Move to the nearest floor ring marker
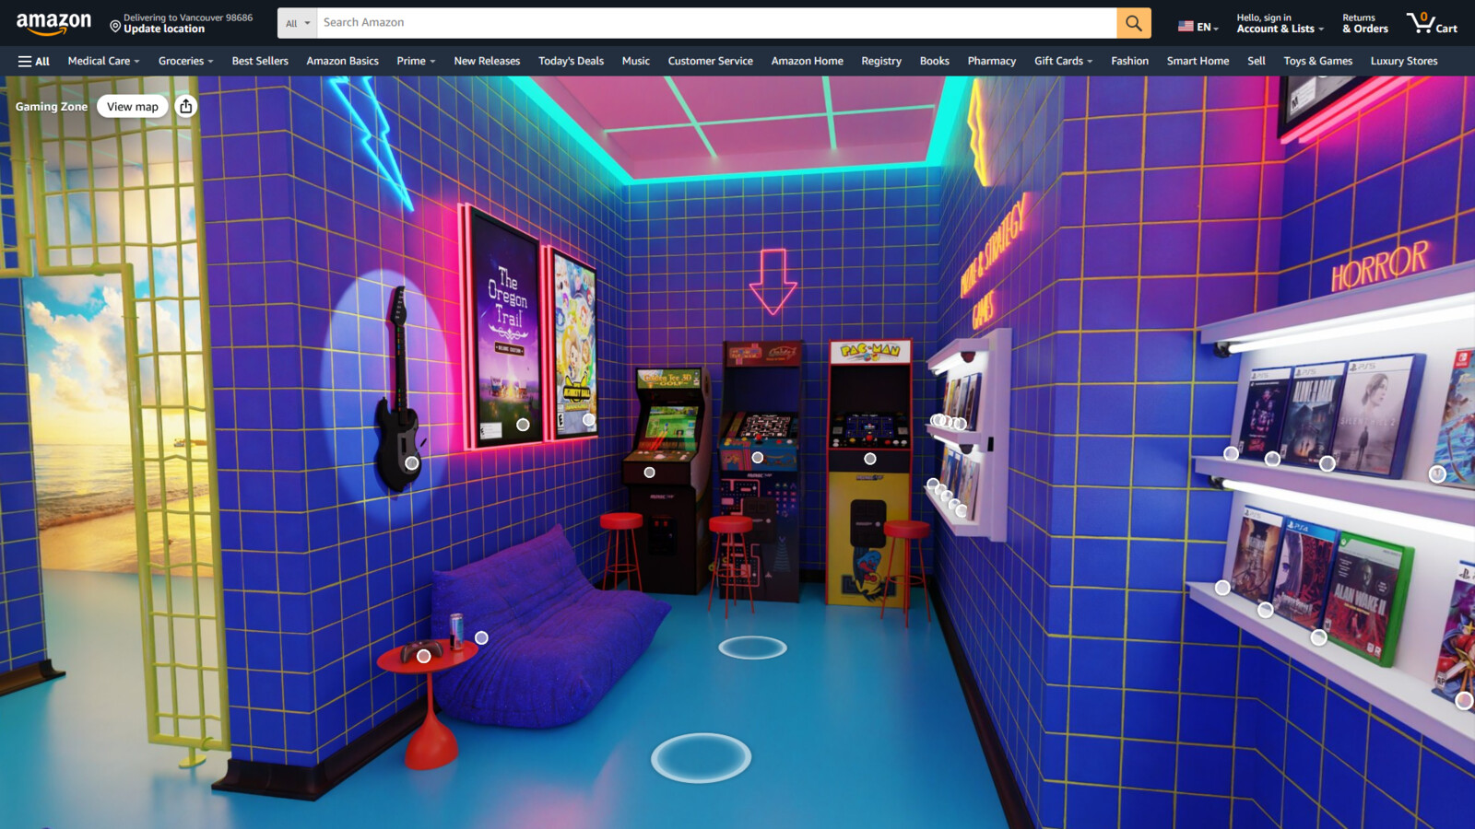The width and height of the screenshot is (1475, 829). click(x=702, y=758)
